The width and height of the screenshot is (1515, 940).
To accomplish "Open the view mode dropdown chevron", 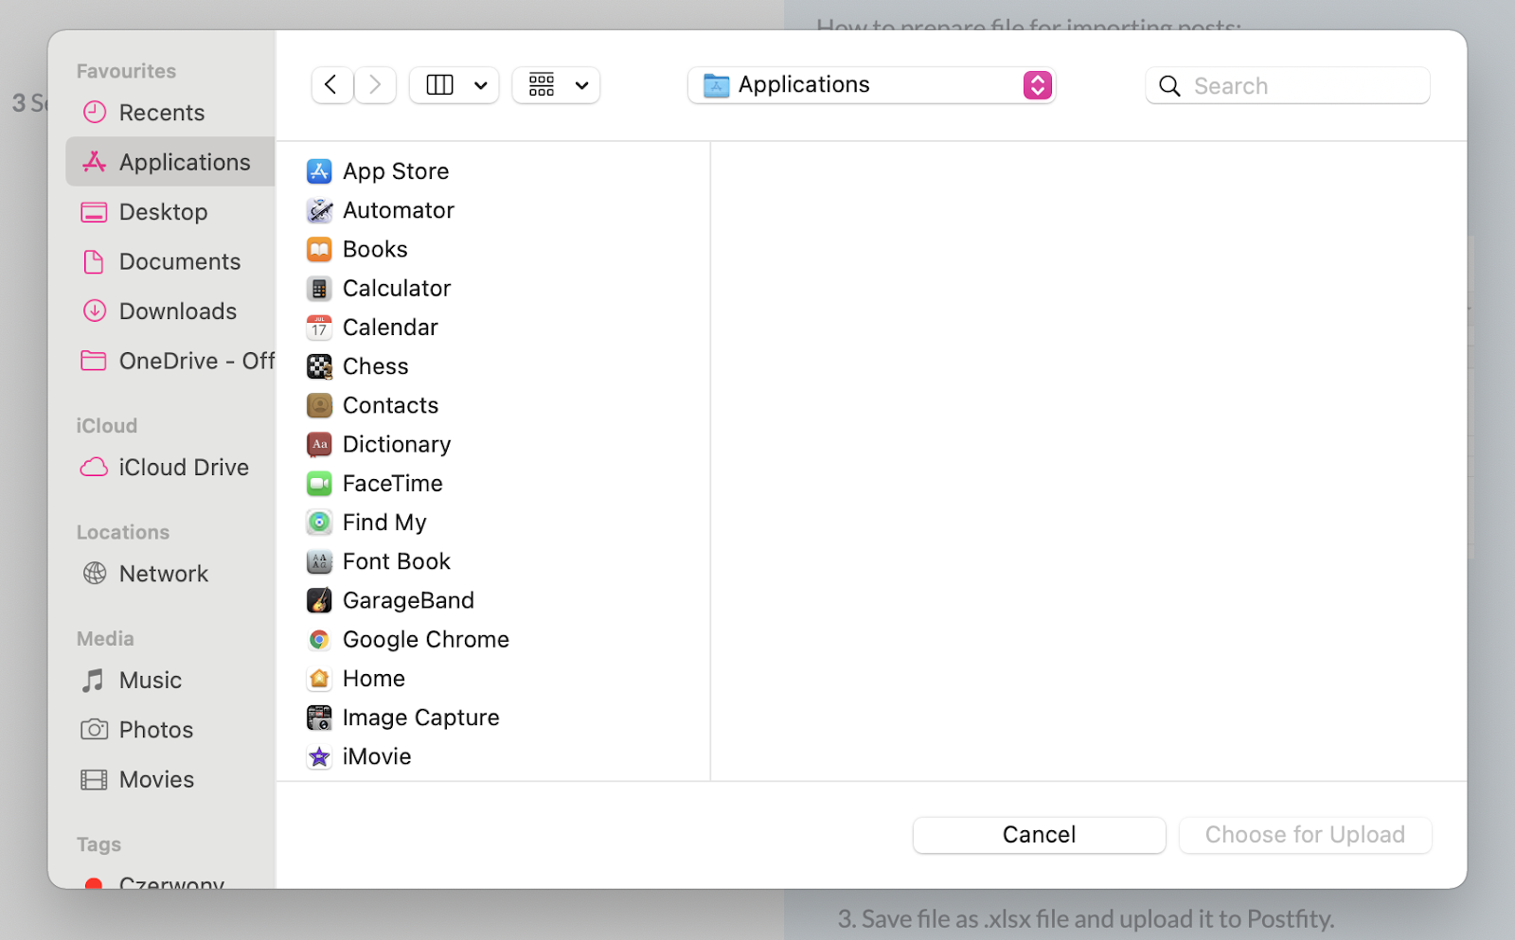I will 481,86.
